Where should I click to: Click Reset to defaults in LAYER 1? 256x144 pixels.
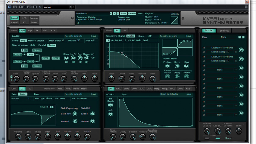[x=73, y=36]
